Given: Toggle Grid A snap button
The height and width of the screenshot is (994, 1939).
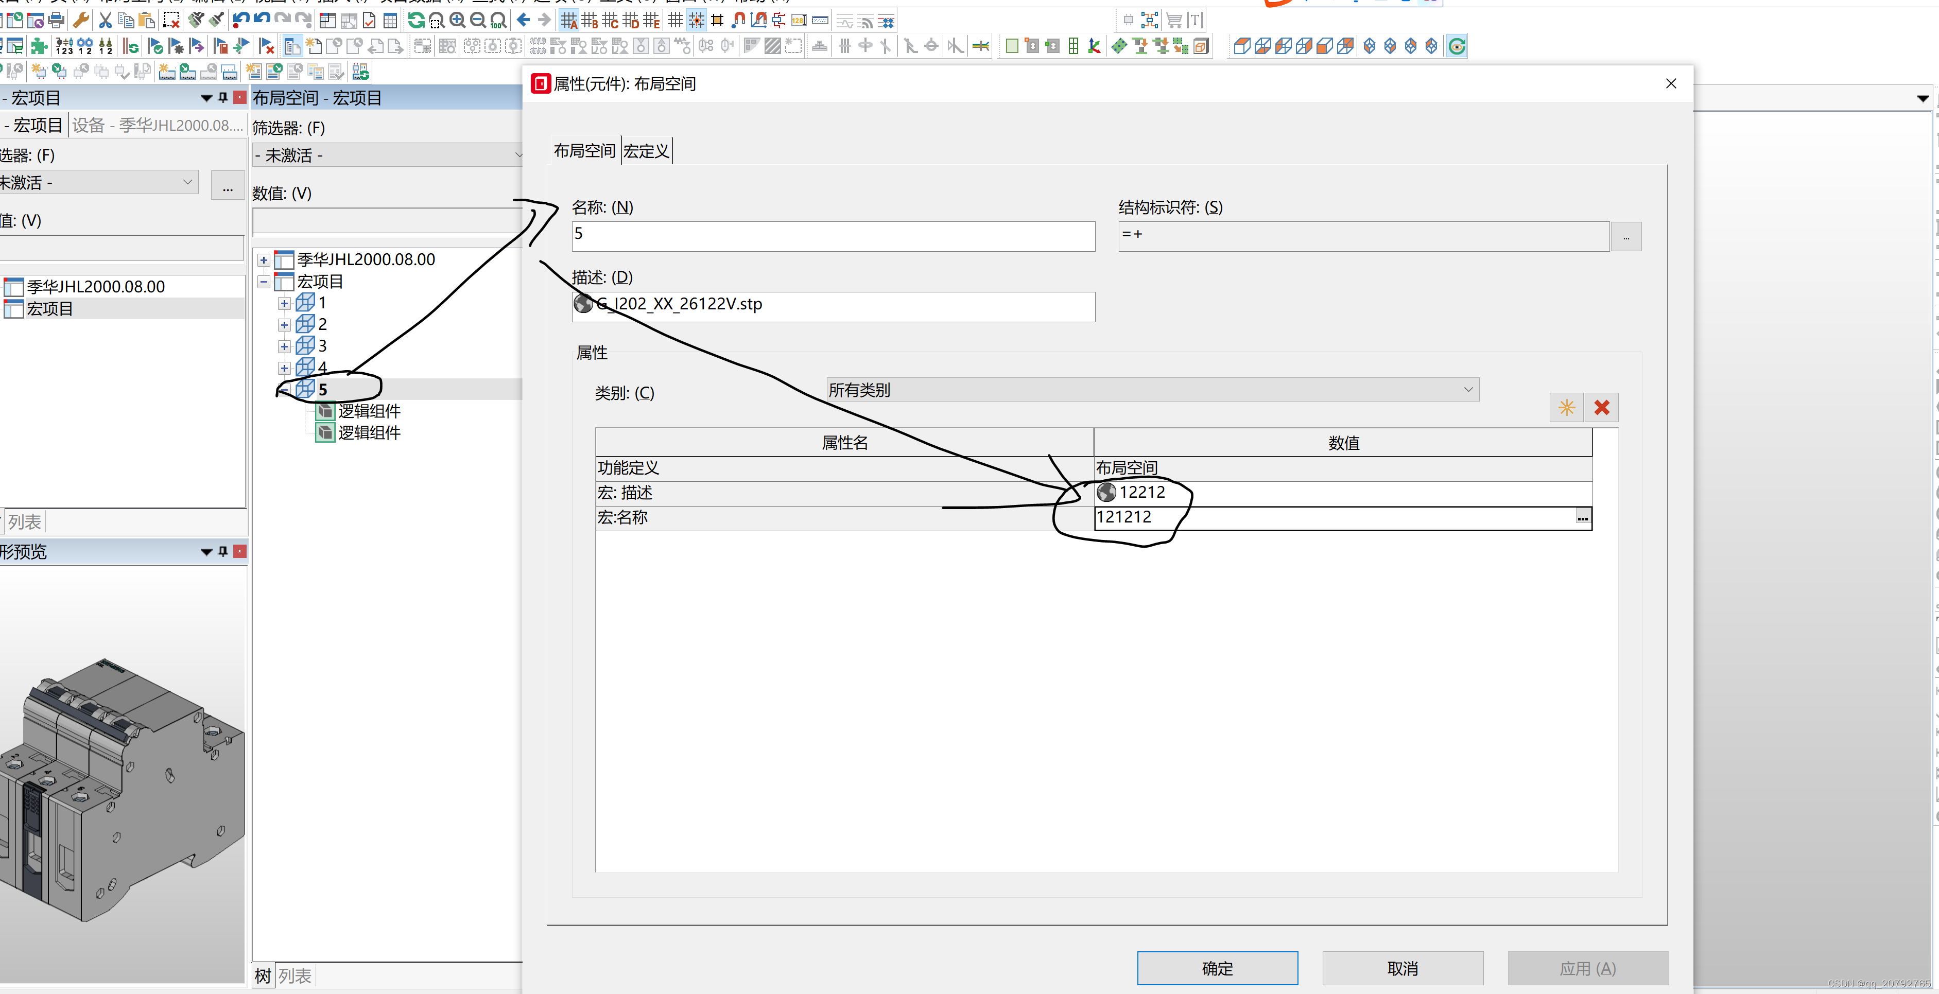Looking at the screenshot, I should click(569, 20).
